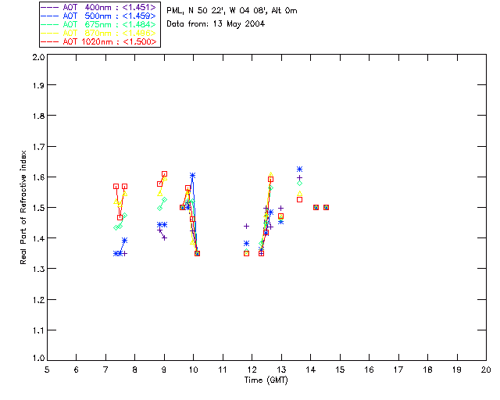Select the AOT 400nm legend entry
The width and height of the screenshot is (500, 400).
(98, 7)
